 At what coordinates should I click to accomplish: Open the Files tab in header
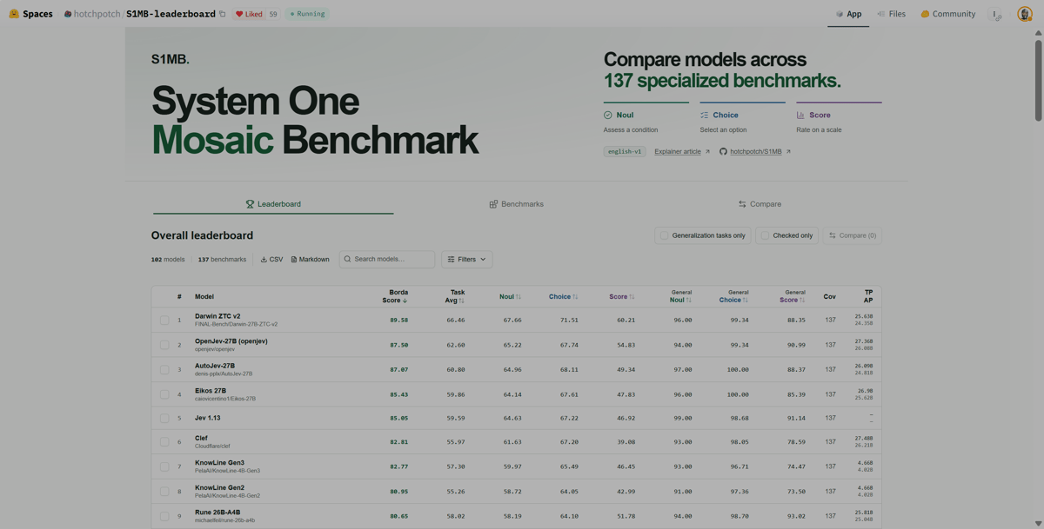point(891,14)
